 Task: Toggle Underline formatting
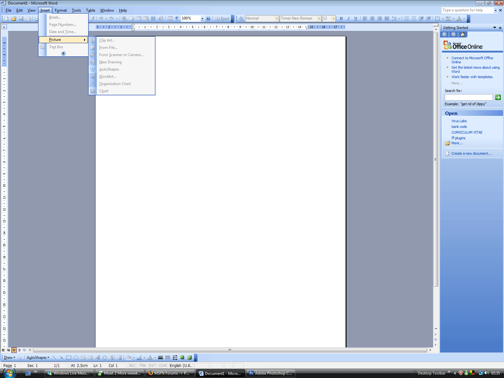pyautogui.click(x=356, y=19)
